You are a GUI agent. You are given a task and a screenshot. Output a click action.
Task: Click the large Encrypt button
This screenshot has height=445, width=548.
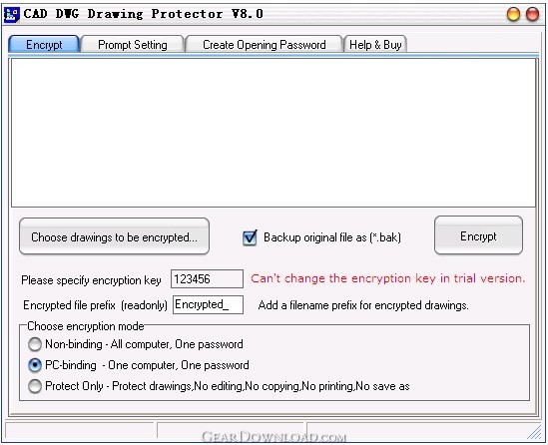478,235
